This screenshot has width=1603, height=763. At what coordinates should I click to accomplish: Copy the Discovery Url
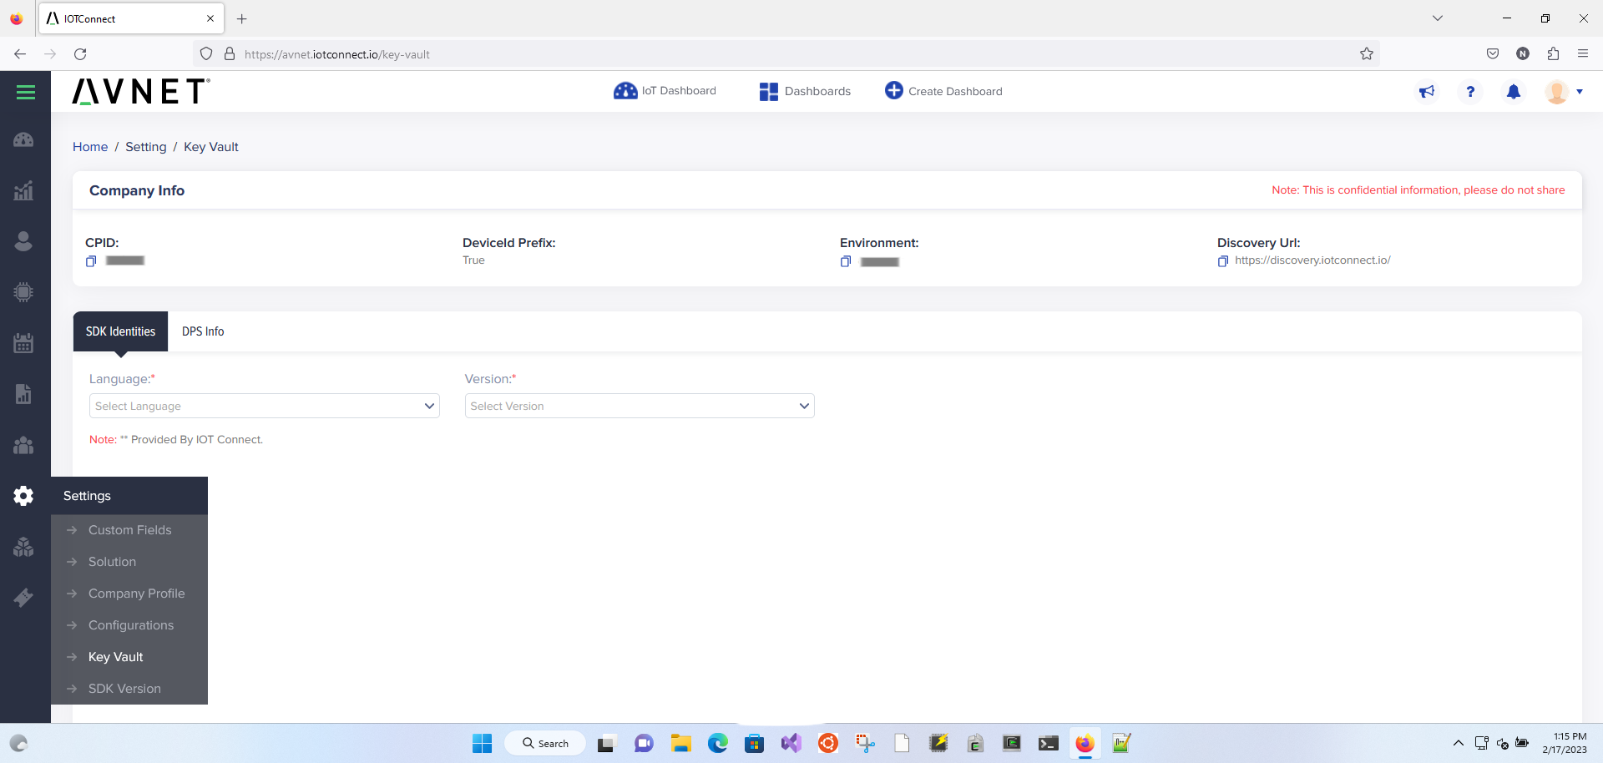(x=1223, y=261)
